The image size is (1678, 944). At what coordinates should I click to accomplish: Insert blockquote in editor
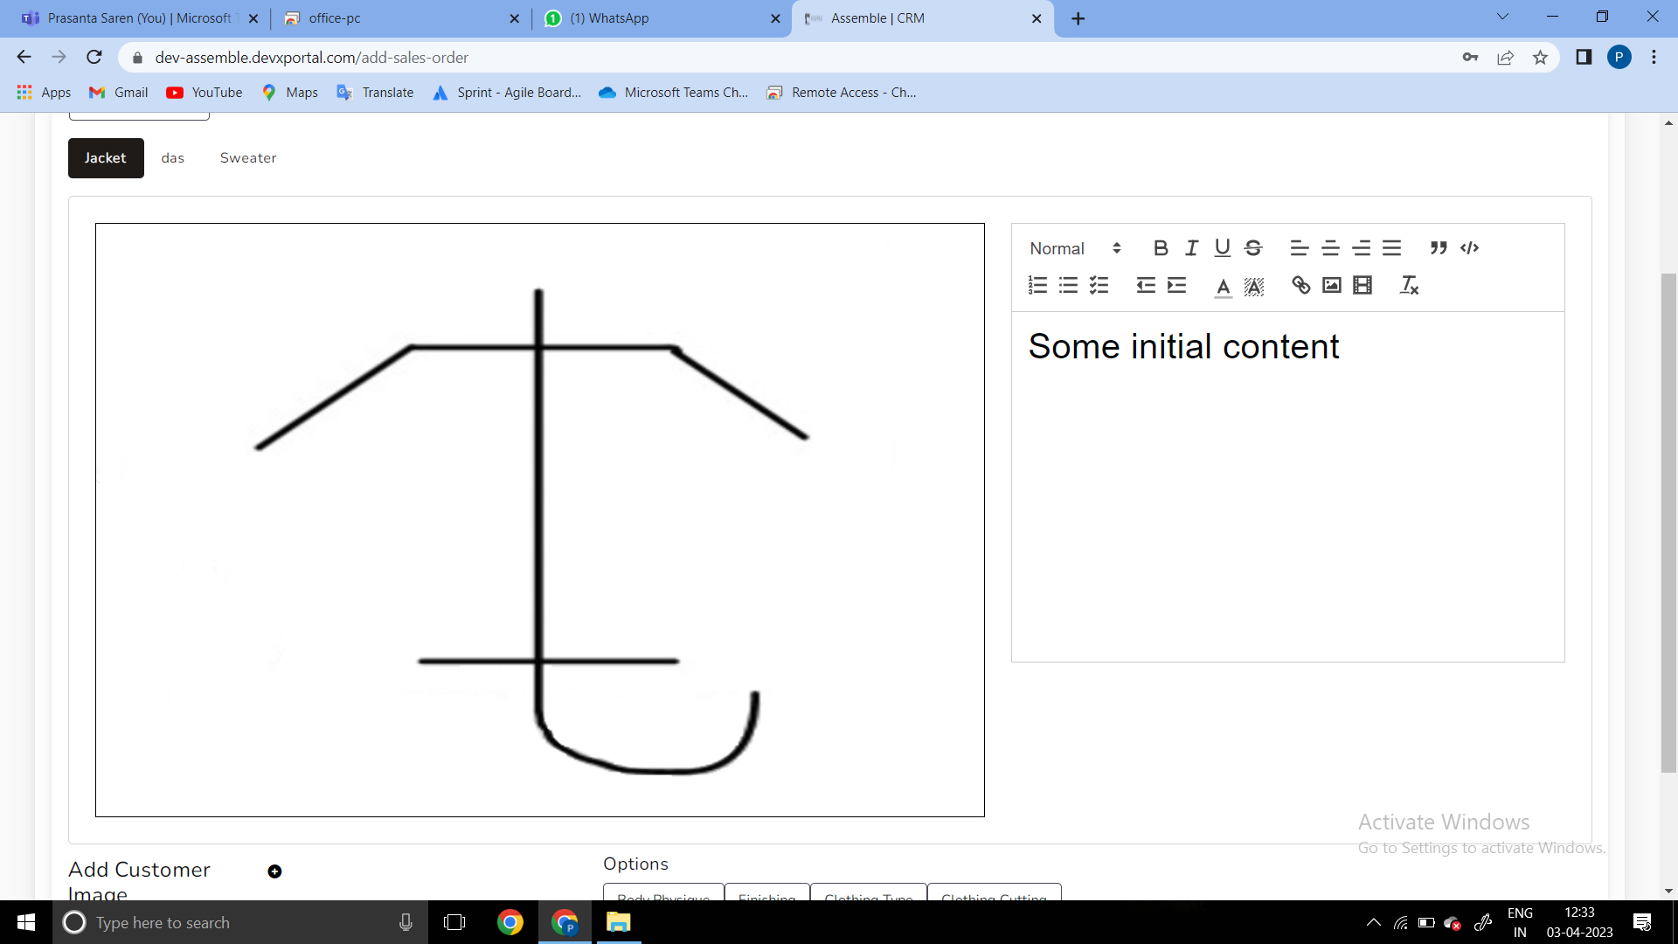(1439, 248)
